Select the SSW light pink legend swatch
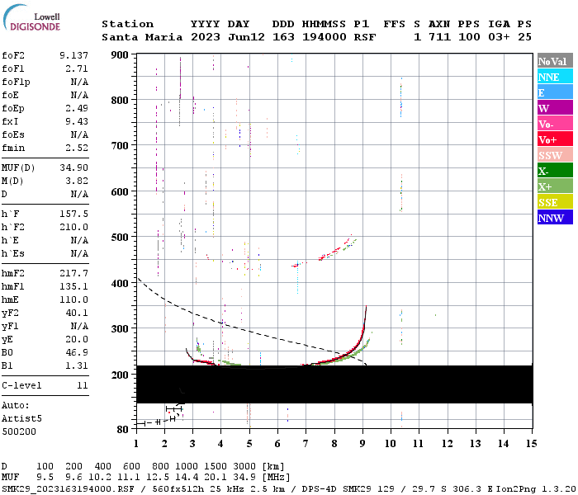This screenshot has height=495, width=578. point(555,155)
